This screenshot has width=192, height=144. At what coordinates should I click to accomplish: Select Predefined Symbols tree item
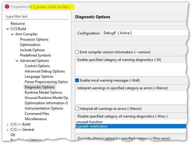35,55
